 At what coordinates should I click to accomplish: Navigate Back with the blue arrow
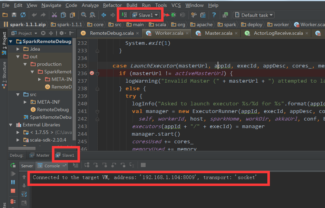(x=104, y=15)
